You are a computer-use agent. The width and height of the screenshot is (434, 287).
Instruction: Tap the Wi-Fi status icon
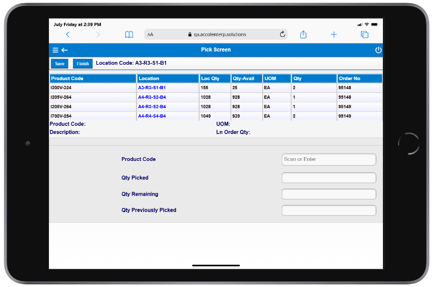(367, 24)
